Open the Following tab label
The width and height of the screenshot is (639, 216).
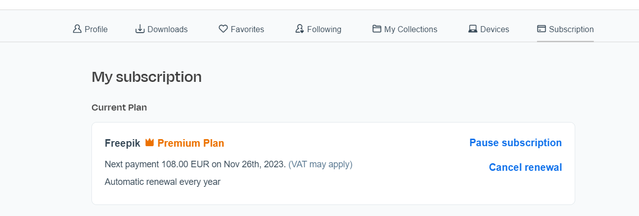[x=324, y=30]
